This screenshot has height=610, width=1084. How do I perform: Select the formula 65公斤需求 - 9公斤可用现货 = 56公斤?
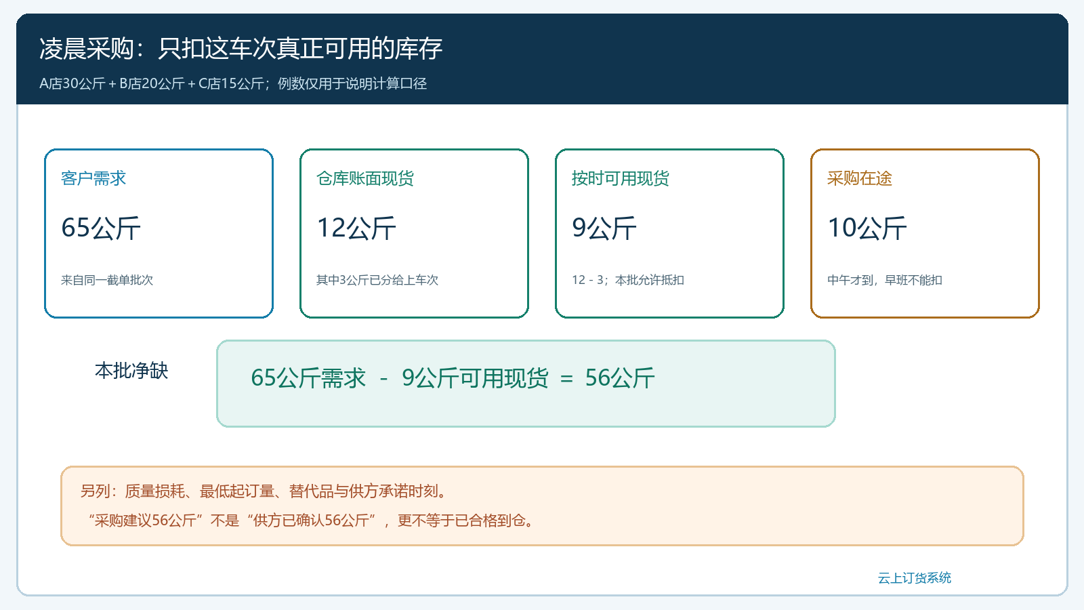coord(453,378)
